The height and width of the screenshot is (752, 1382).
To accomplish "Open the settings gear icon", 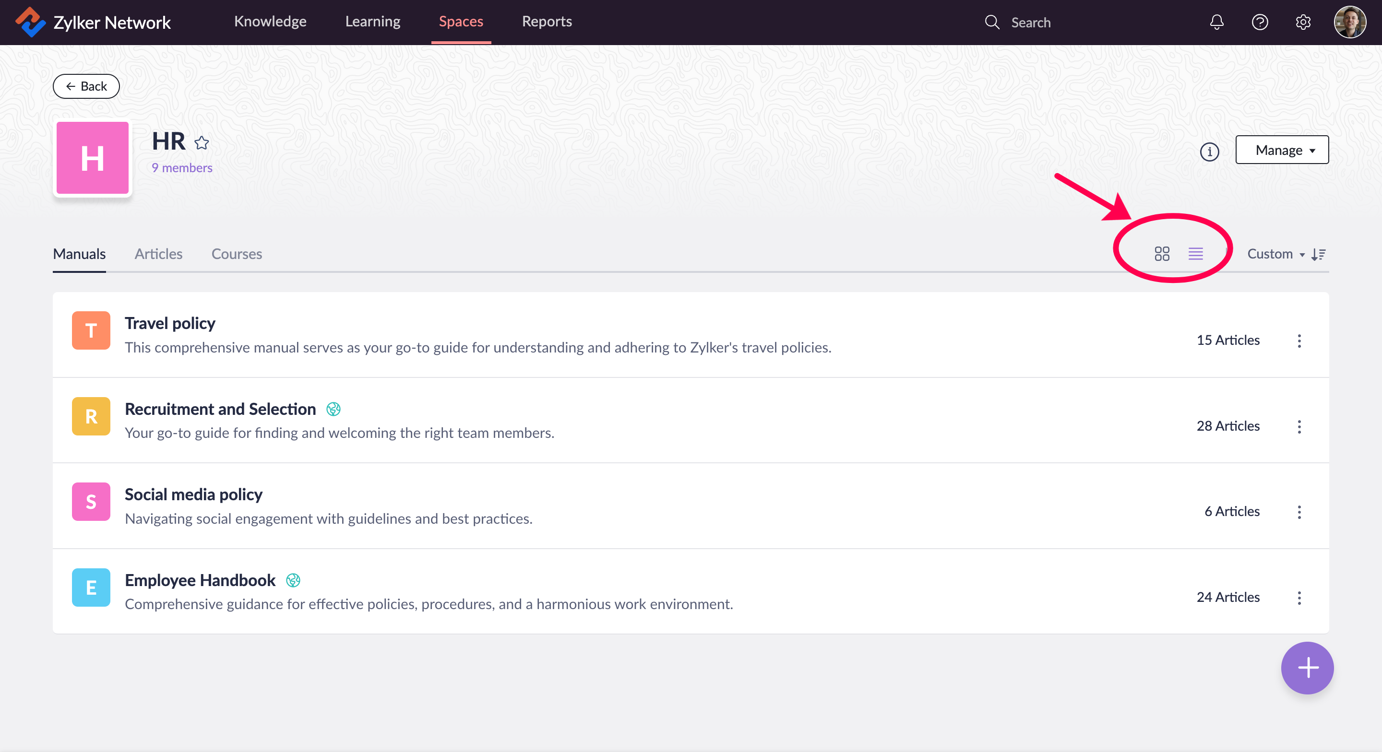I will [1303, 22].
